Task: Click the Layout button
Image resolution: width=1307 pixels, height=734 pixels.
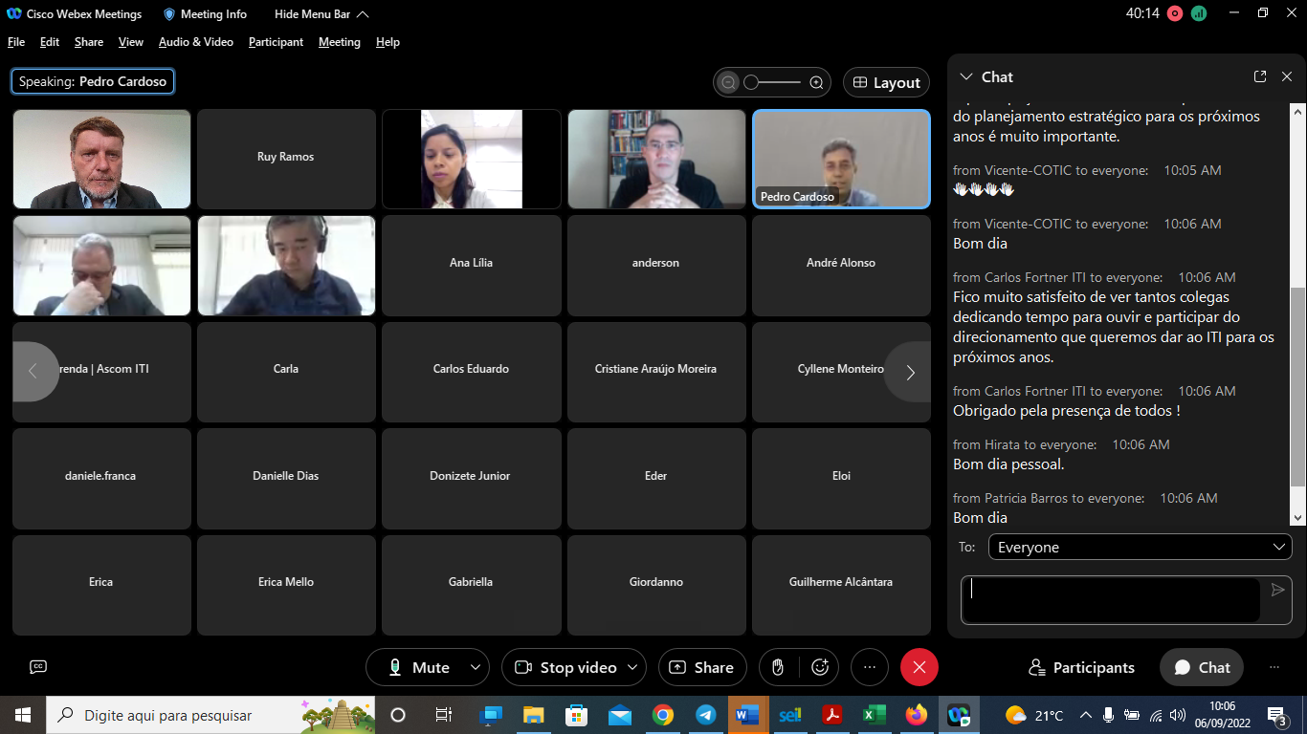Action: (x=886, y=83)
